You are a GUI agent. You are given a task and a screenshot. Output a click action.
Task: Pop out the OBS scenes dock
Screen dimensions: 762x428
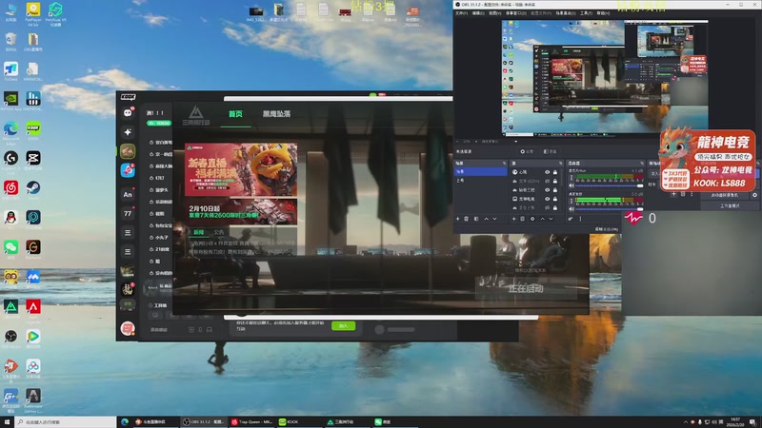[504, 163]
